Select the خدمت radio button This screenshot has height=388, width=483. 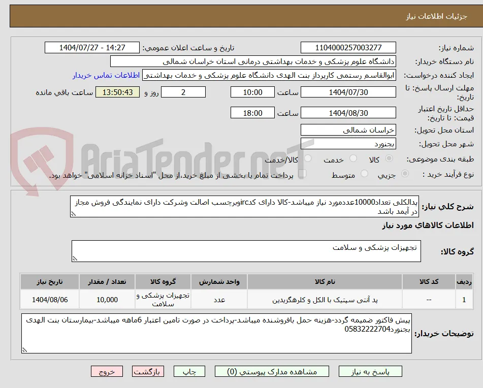(x=353, y=158)
